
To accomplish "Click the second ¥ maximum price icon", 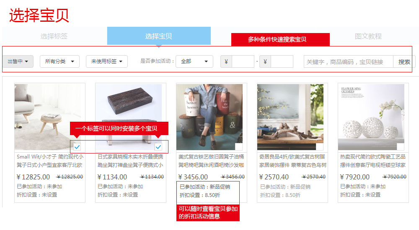I will tap(265, 61).
